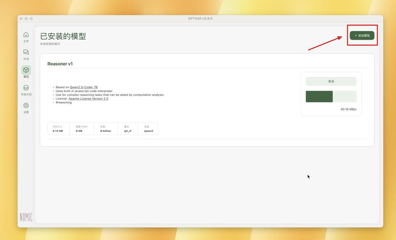396x240 pixels.
Task: Click the download progress bar
Action: pos(331,96)
